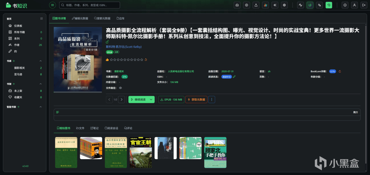This screenshot has width=370, height=175.
Task: Set rating to the tenth star
Action: coord(142,60)
